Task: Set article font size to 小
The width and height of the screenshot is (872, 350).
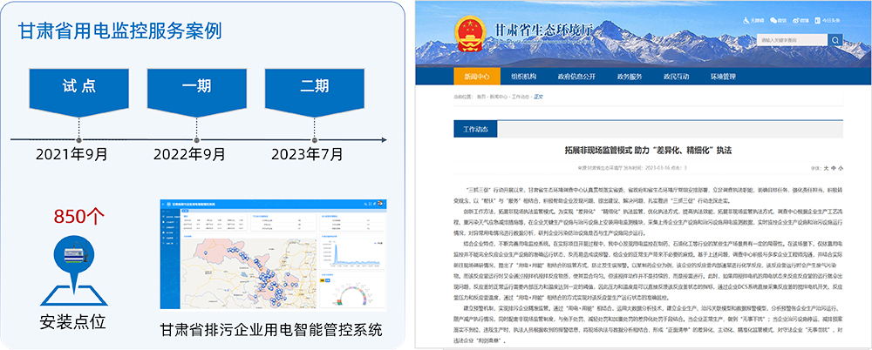Action: point(841,168)
